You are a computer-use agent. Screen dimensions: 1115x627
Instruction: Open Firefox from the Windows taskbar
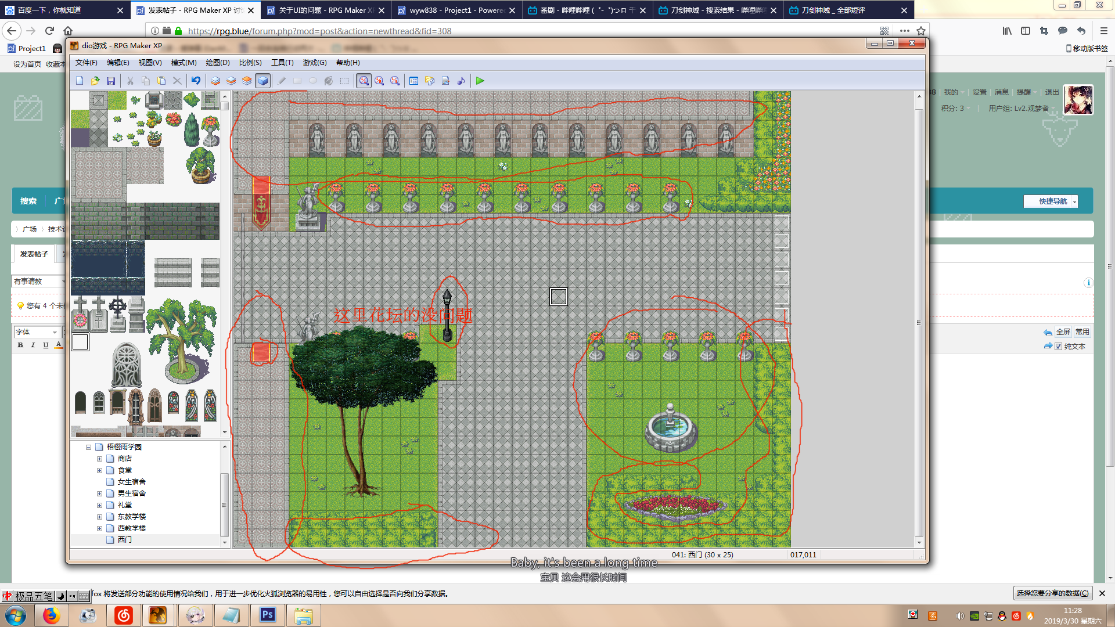click(x=51, y=615)
